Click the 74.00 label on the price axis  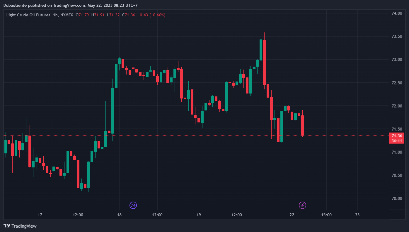click(397, 13)
